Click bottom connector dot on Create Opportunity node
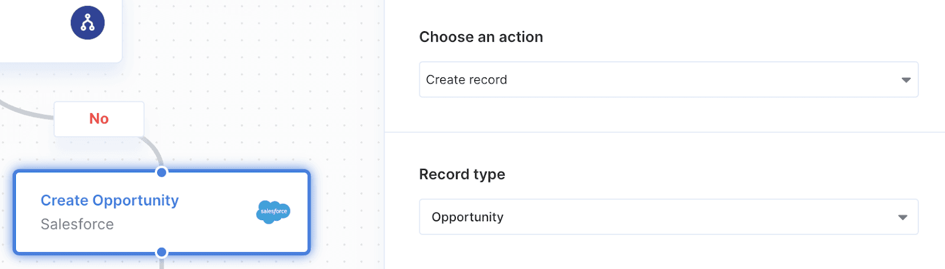 click(161, 253)
